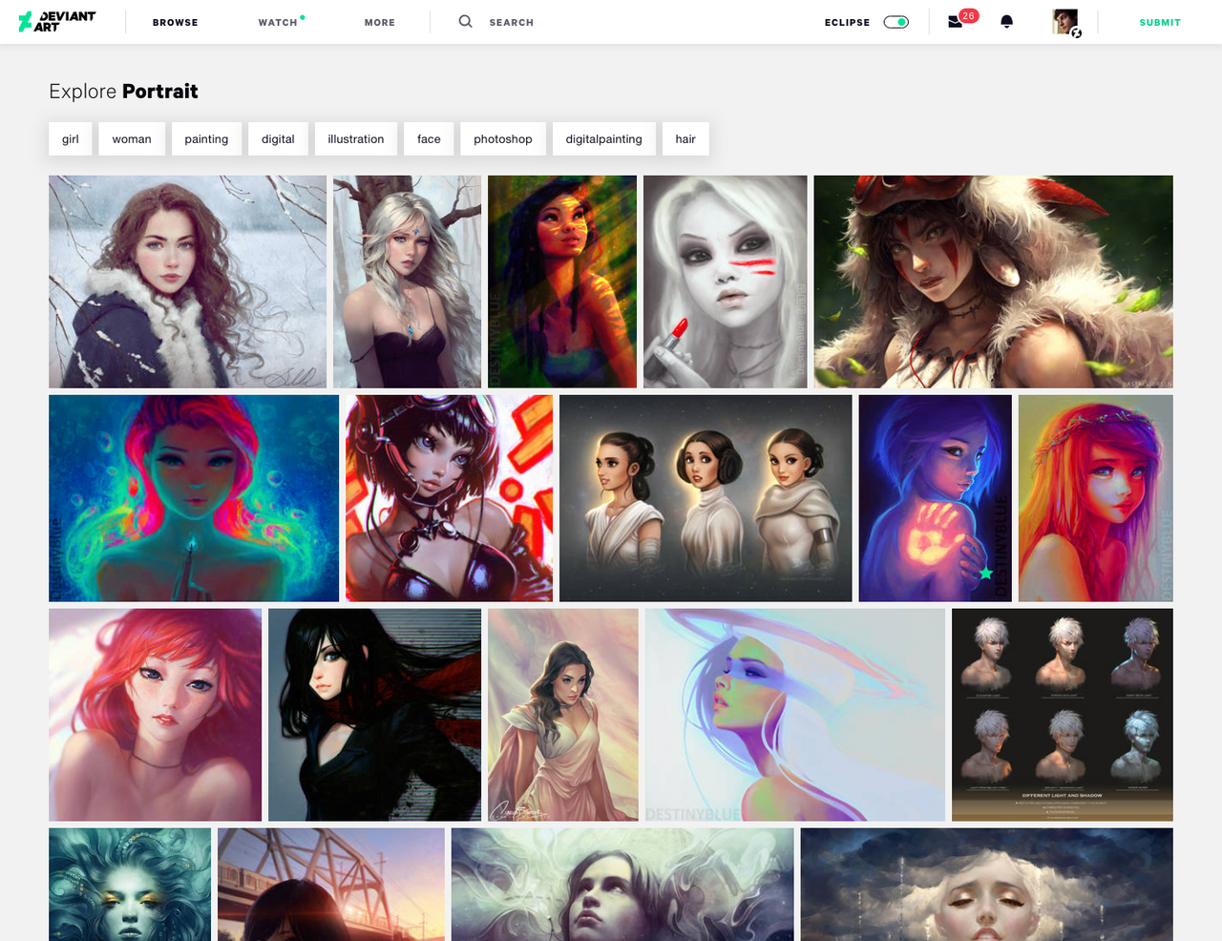
Task: Open the neon teal and pink hair portrait
Action: tap(194, 498)
